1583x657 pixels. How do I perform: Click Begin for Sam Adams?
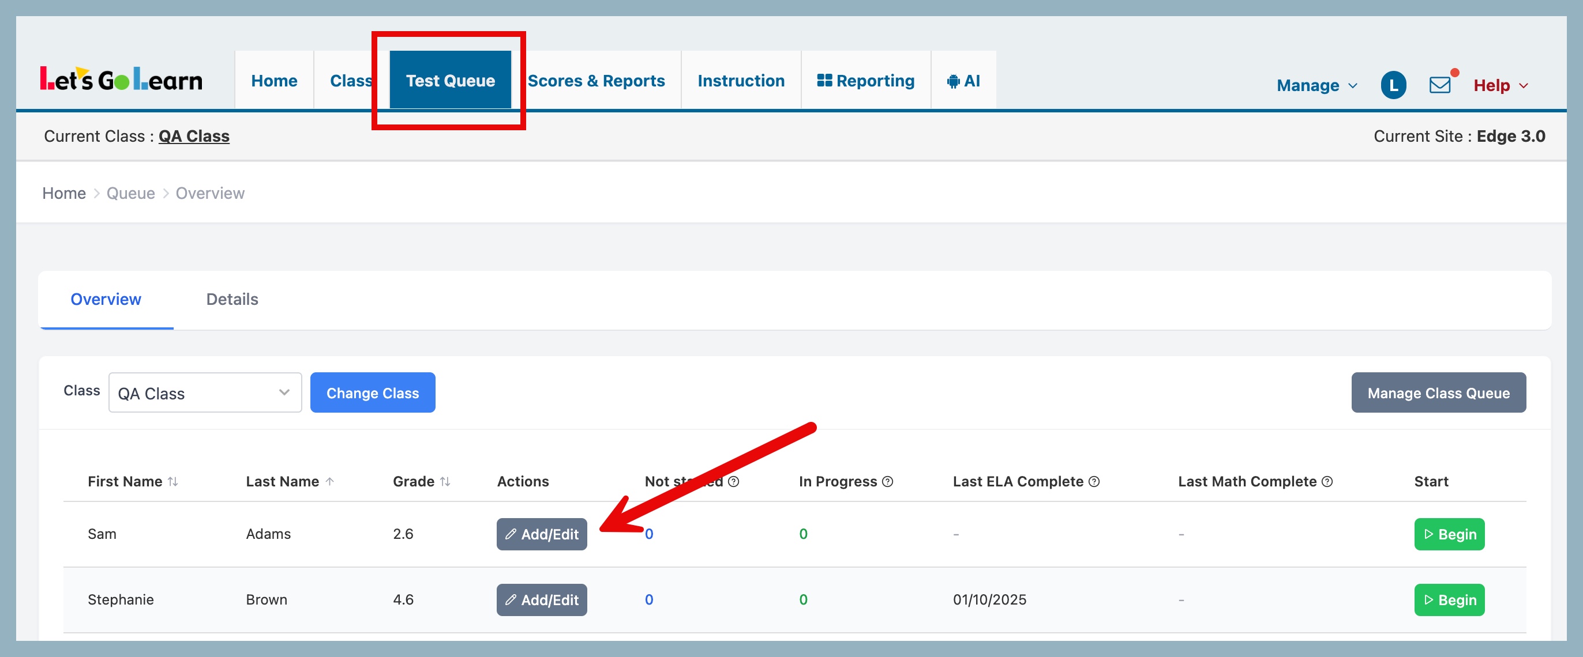coord(1449,534)
